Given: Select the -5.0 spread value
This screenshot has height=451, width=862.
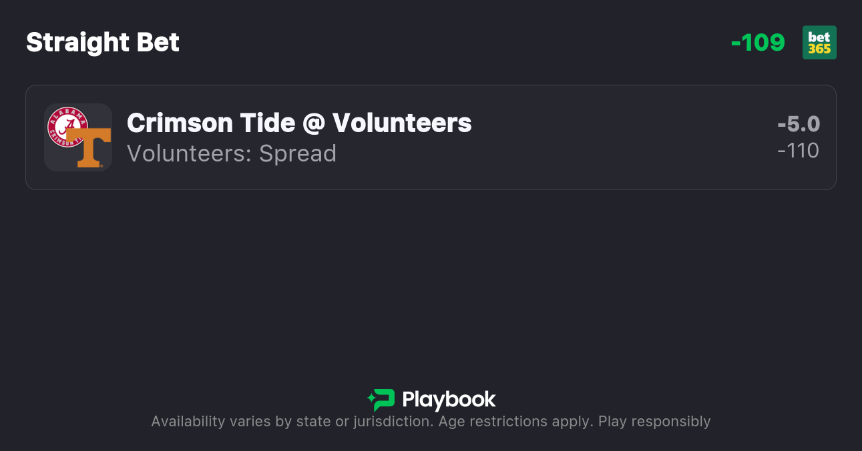Looking at the screenshot, I should pyautogui.click(x=799, y=124).
